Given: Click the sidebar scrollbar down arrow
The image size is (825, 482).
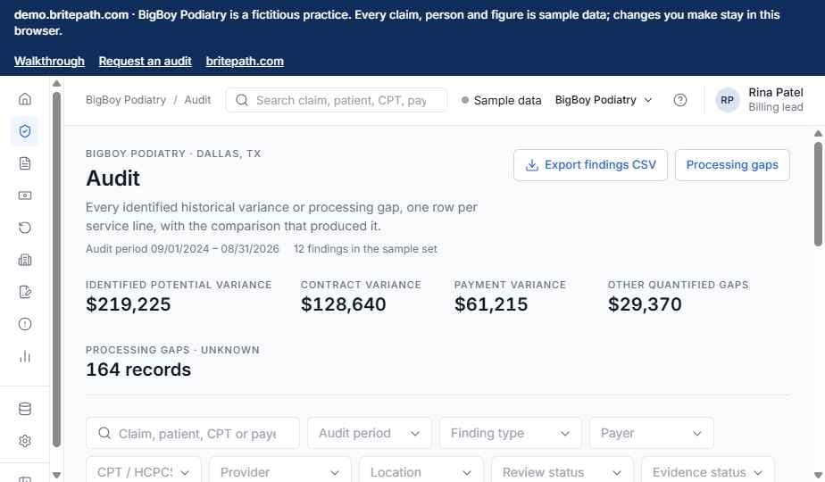Looking at the screenshot, I should tap(57, 475).
